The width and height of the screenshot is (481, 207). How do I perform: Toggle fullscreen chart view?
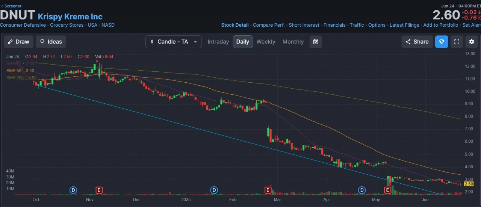[x=457, y=42]
